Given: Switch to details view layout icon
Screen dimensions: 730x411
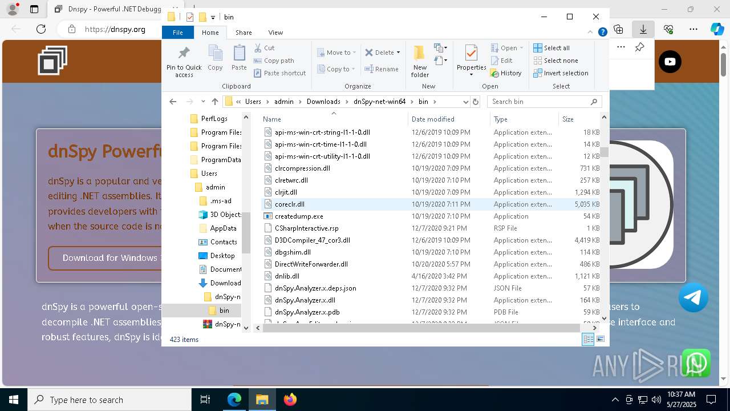Looking at the screenshot, I should coord(588,340).
